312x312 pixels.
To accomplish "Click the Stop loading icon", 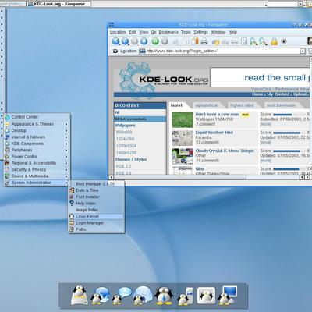I will (x=165, y=41).
